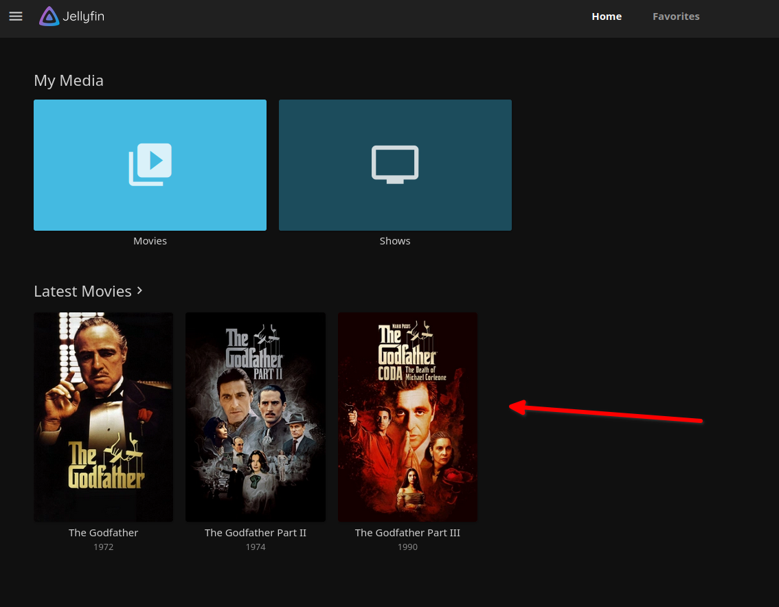Click the year 1990 text

(x=407, y=547)
